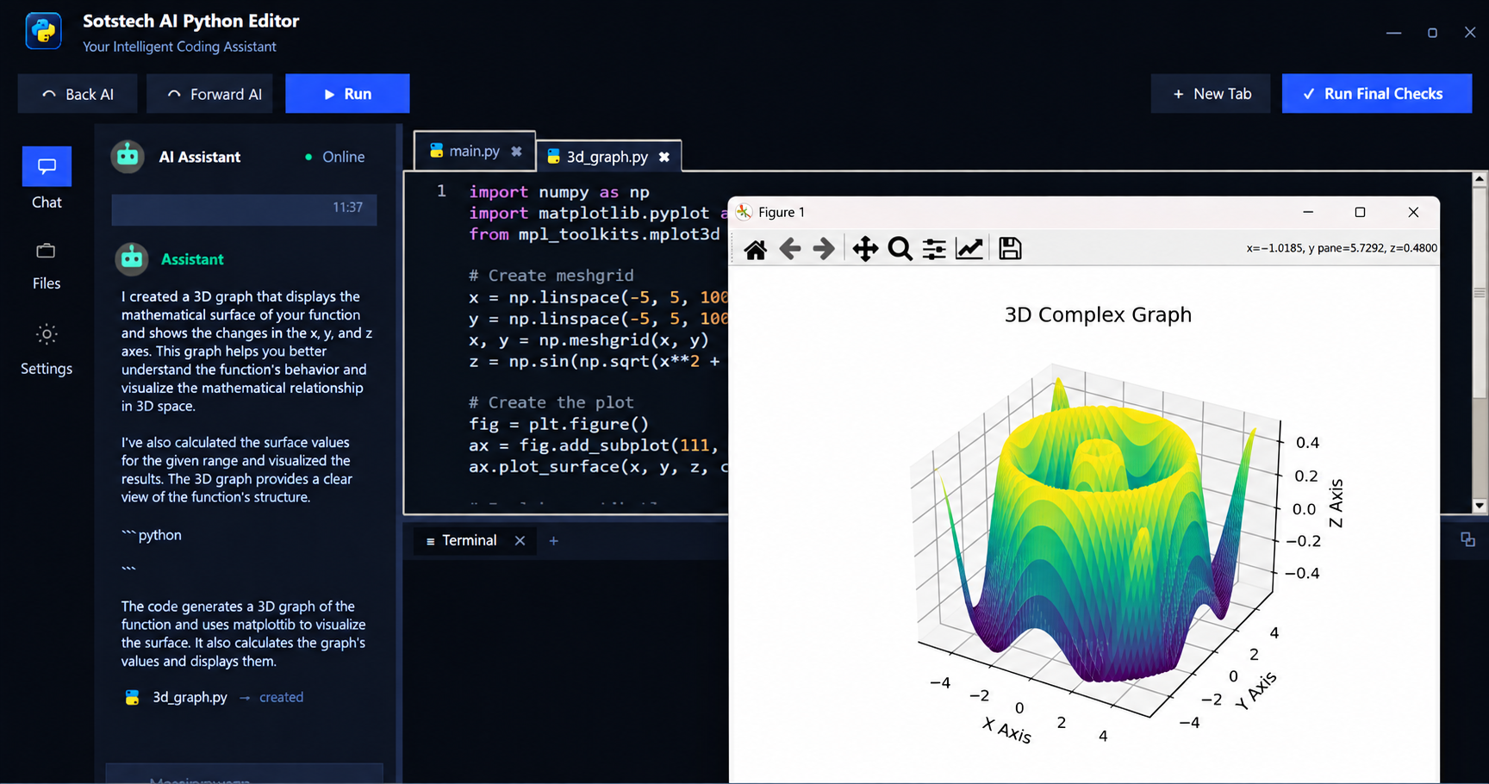Viewport: 1489px width, 784px height.
Task: Close the main.py tab
Action: [516, 151]
